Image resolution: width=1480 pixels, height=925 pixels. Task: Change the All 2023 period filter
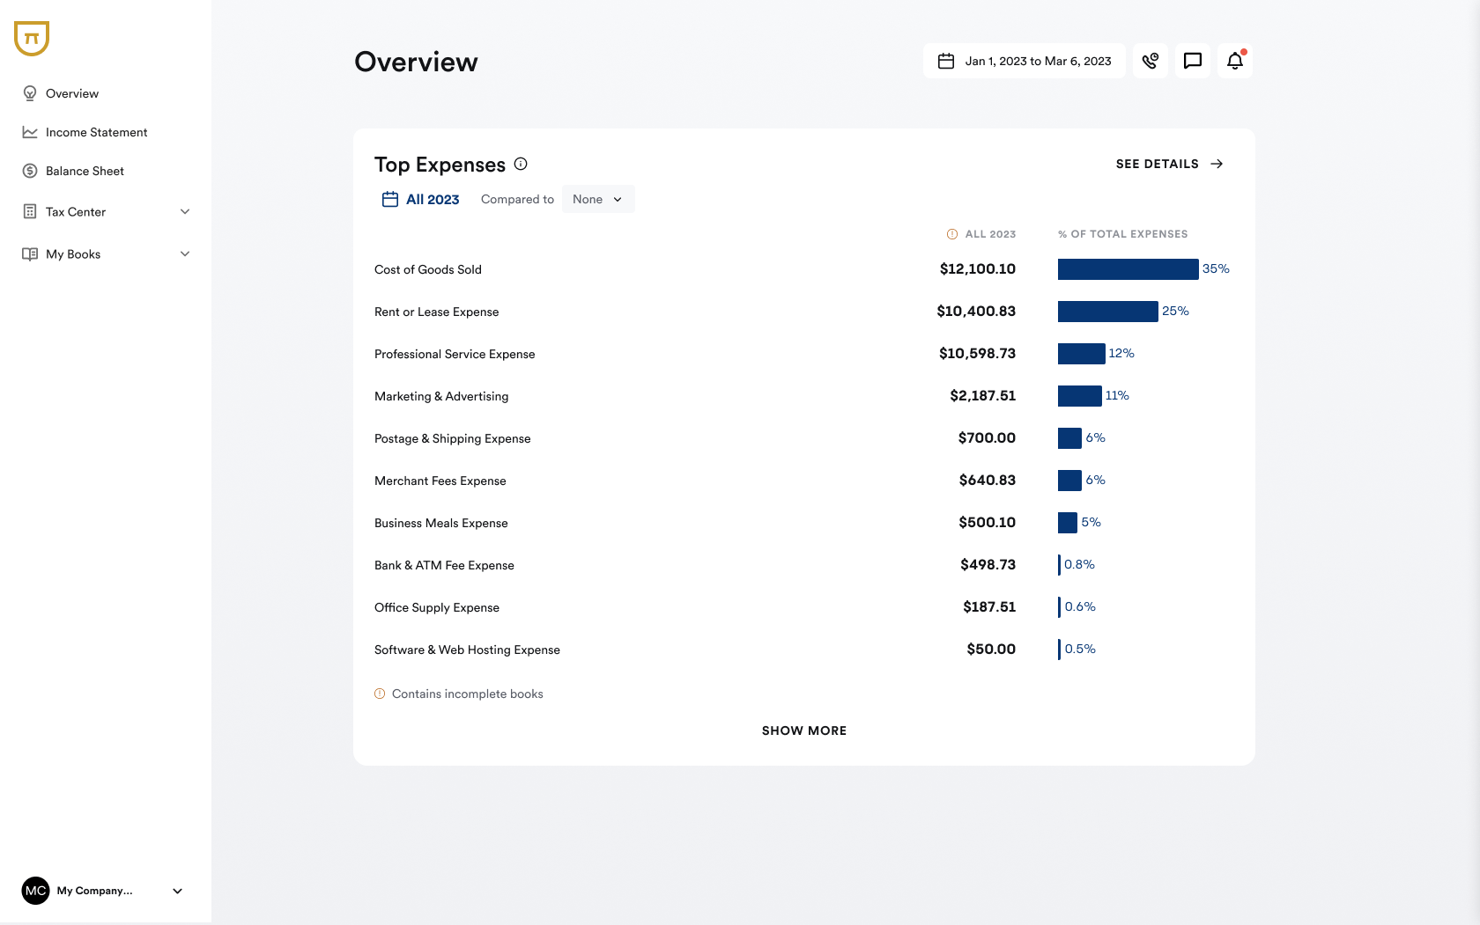tap(421, 200)
